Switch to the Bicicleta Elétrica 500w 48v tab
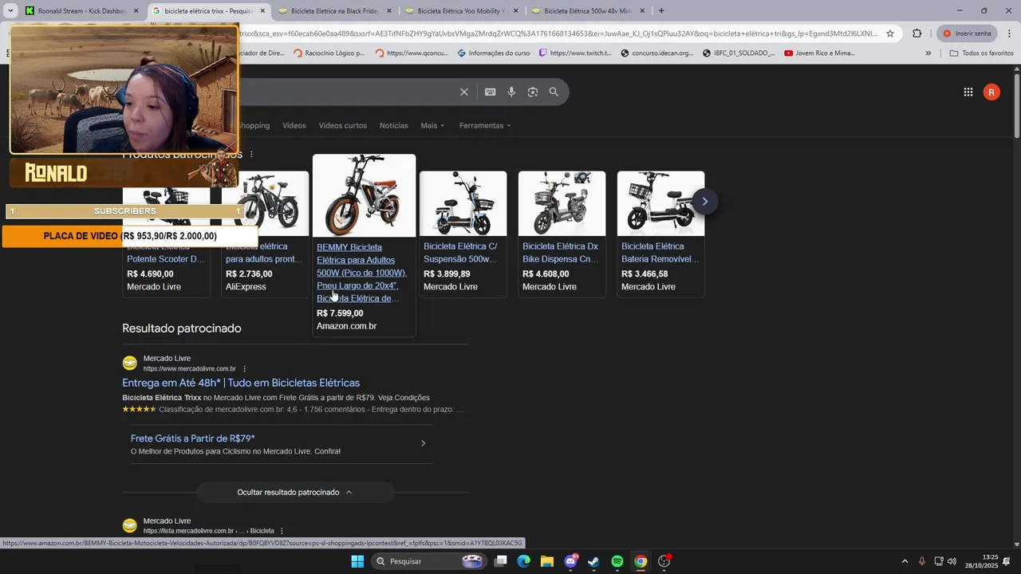1021x574 pixels. (587, 11)
